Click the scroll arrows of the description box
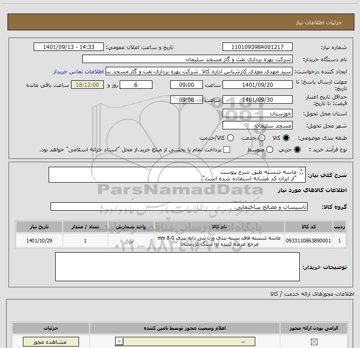Viewport: 360px width, 348px height. (x=301, y=172)
